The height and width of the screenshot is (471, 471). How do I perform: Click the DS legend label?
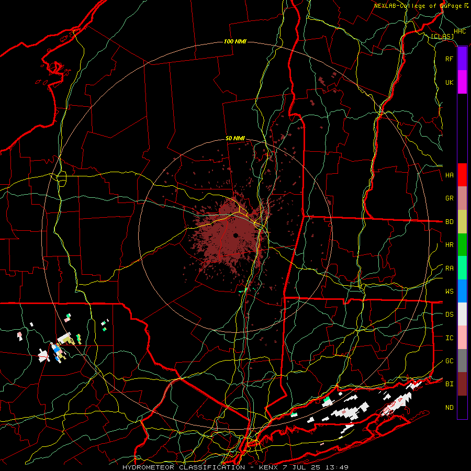point(449,315)
